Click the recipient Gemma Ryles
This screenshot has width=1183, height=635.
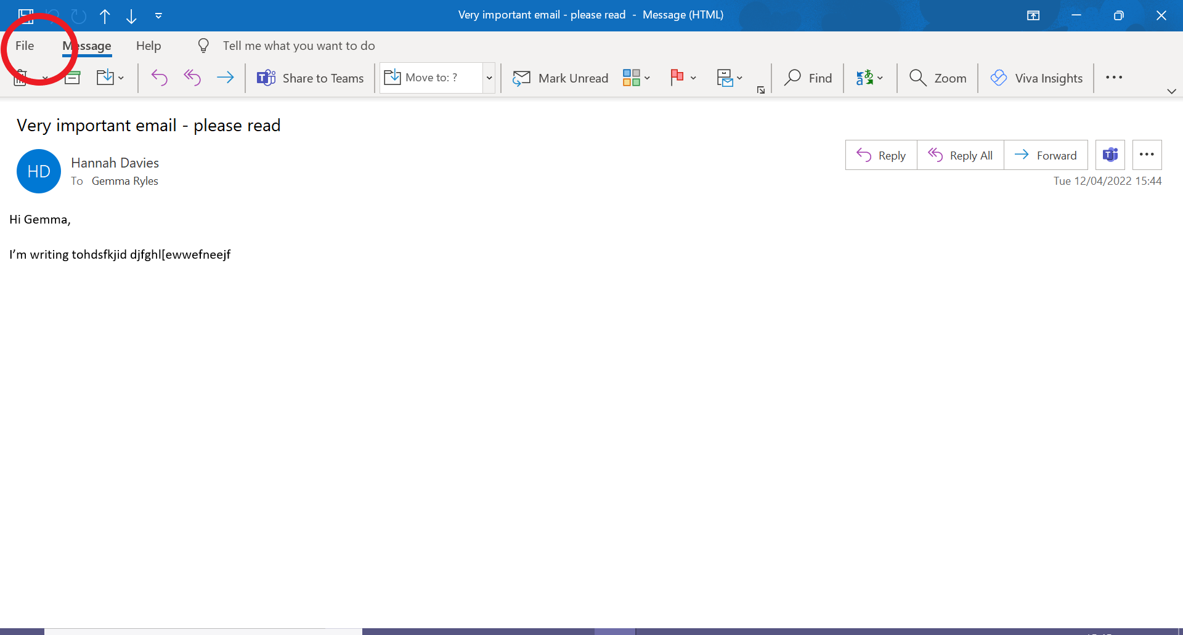point(125,181)
